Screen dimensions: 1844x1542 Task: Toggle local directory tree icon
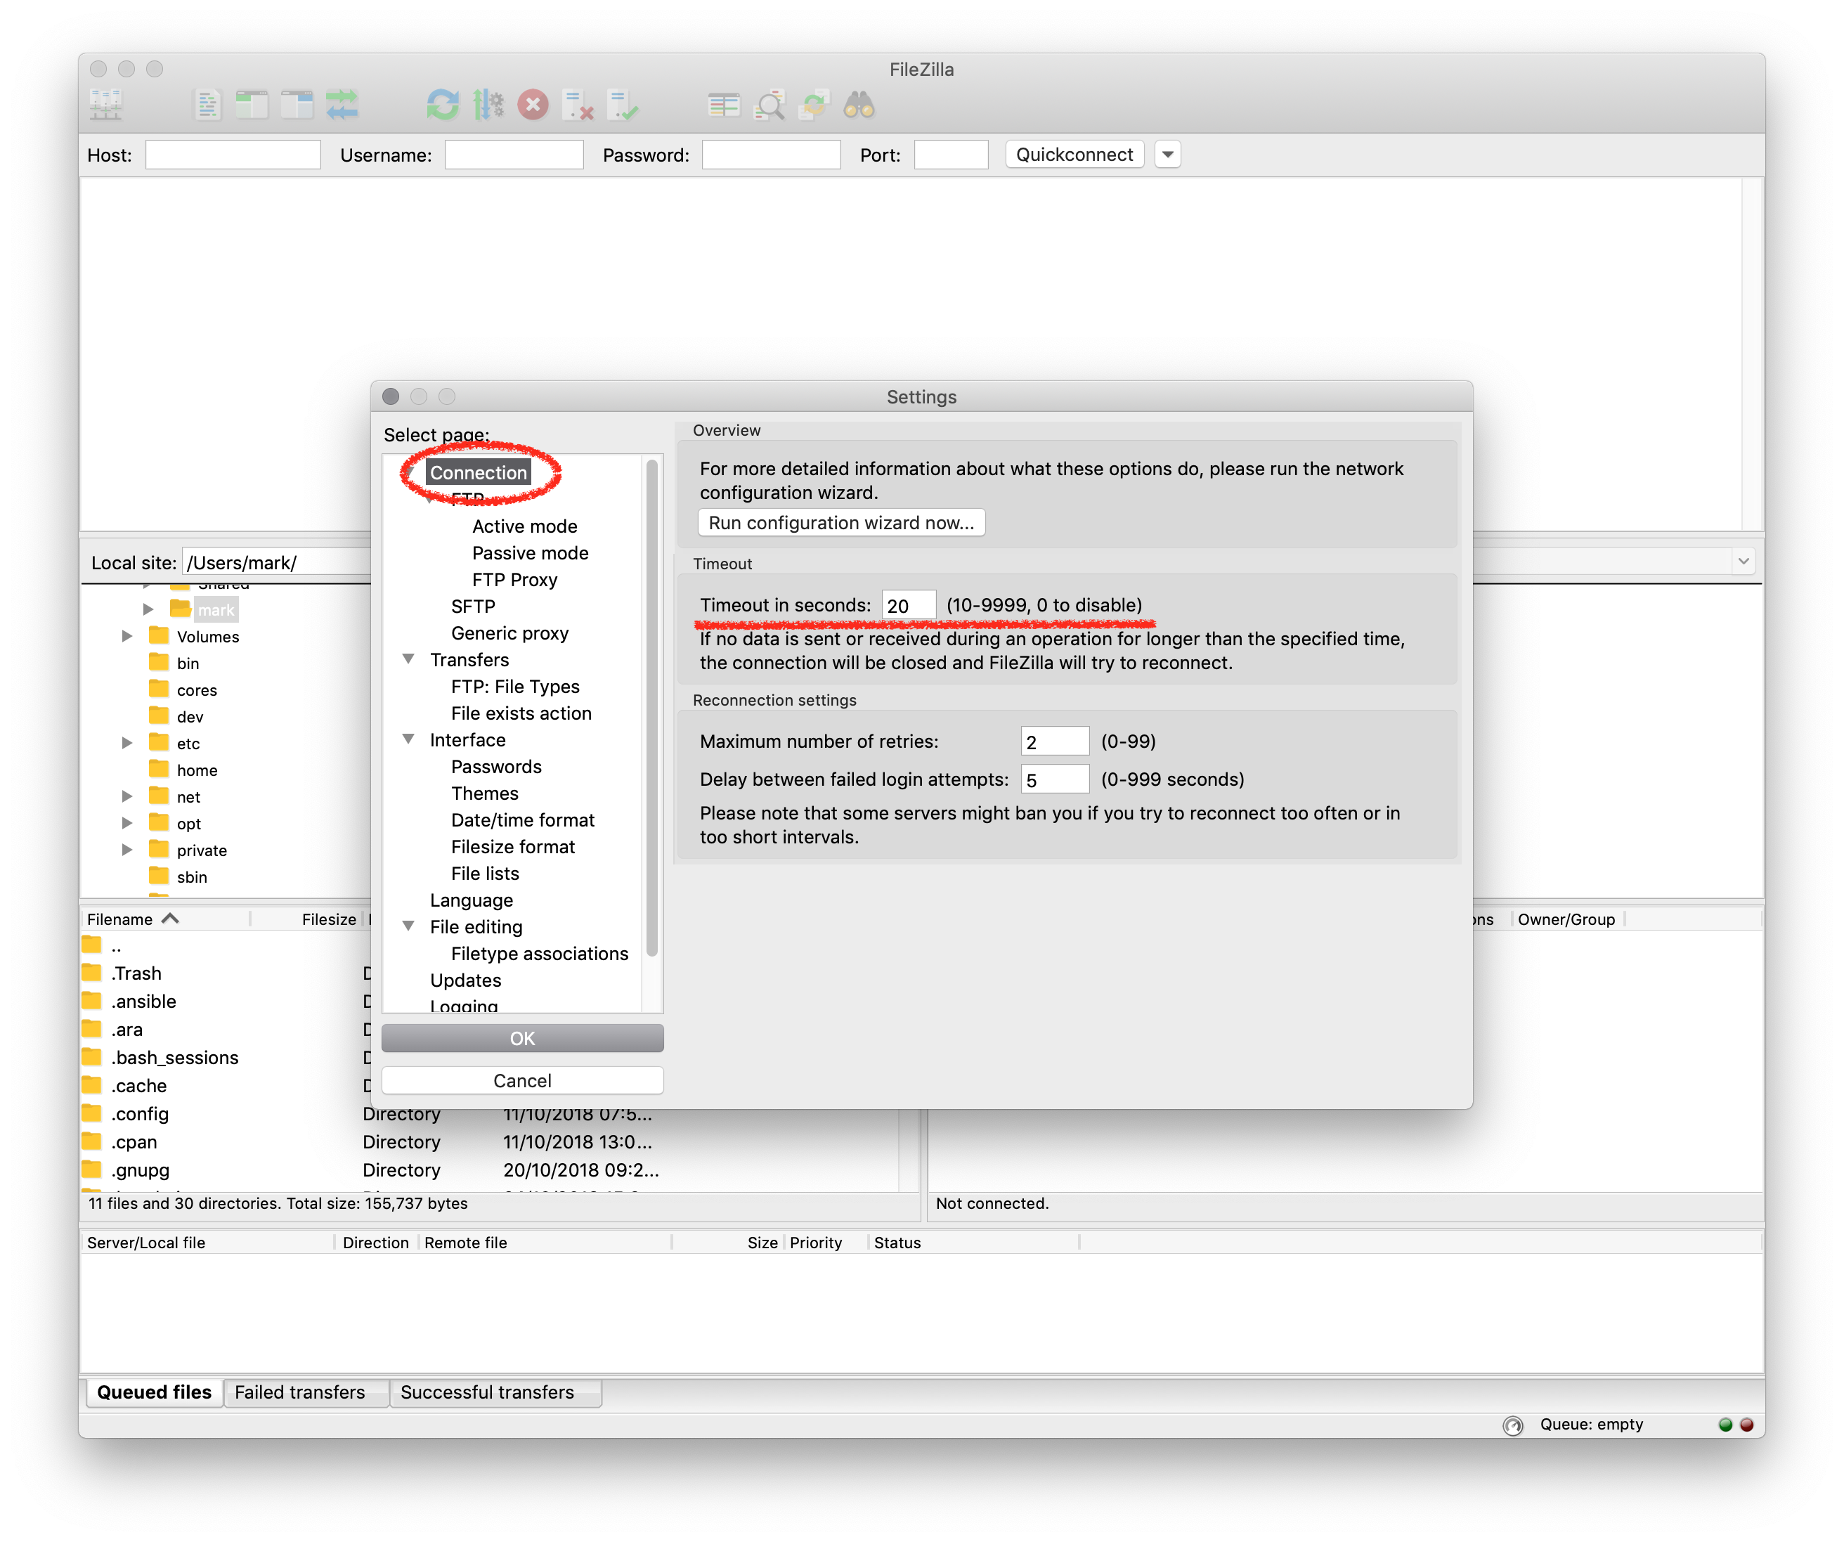coord(252,105)
